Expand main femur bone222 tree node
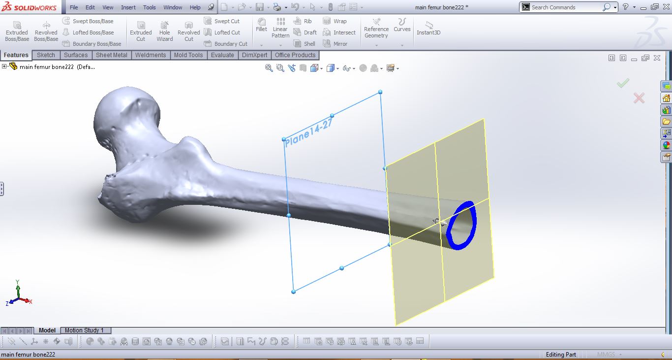The height and width of the screenshot is (360, 672). (x=4, y=66)
